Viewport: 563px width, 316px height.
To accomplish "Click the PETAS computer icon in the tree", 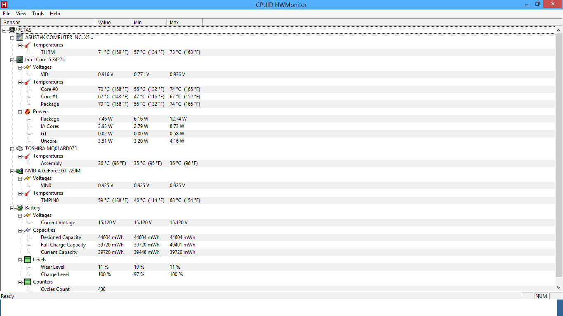I will point(12,30).
